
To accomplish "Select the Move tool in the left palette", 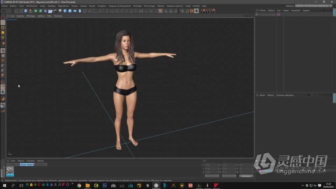I will pyautogui.click(x=3, y=23).
